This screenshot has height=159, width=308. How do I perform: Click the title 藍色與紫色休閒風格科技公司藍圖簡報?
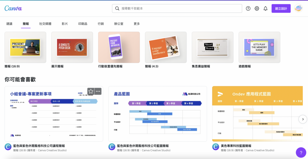pos(143,146)
